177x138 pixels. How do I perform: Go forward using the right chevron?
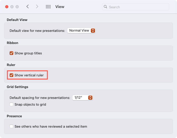point(37,6)
